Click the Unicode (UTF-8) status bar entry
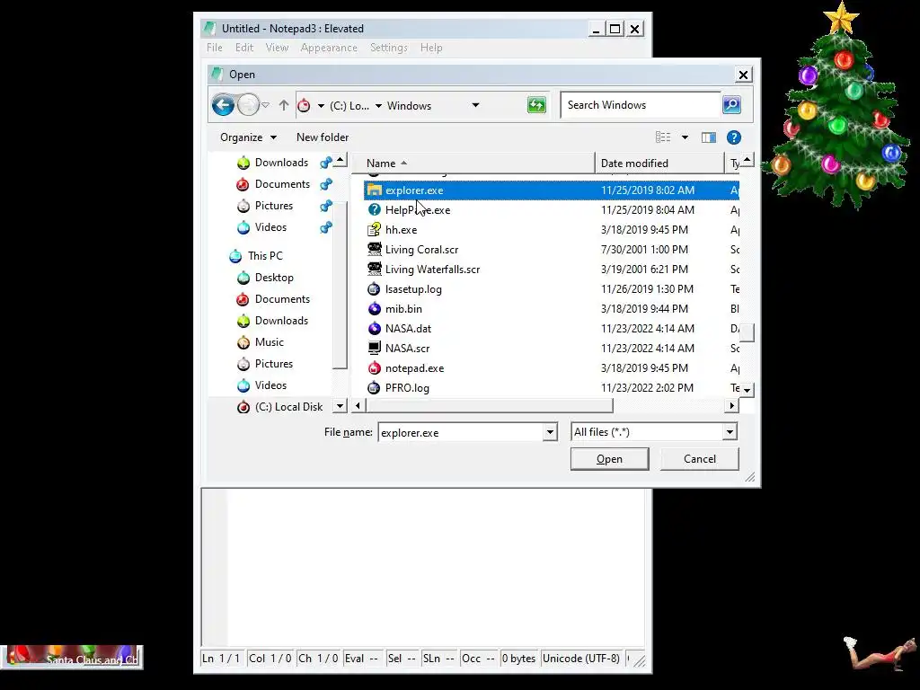The width and height of the screenshot is (920, 690). 581,659
